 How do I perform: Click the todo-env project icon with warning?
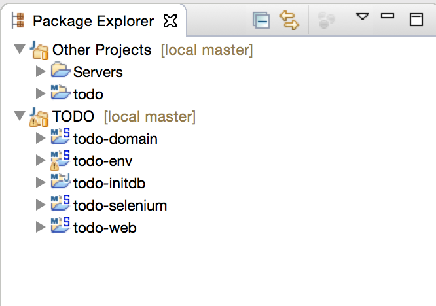[x=60, y=160]
